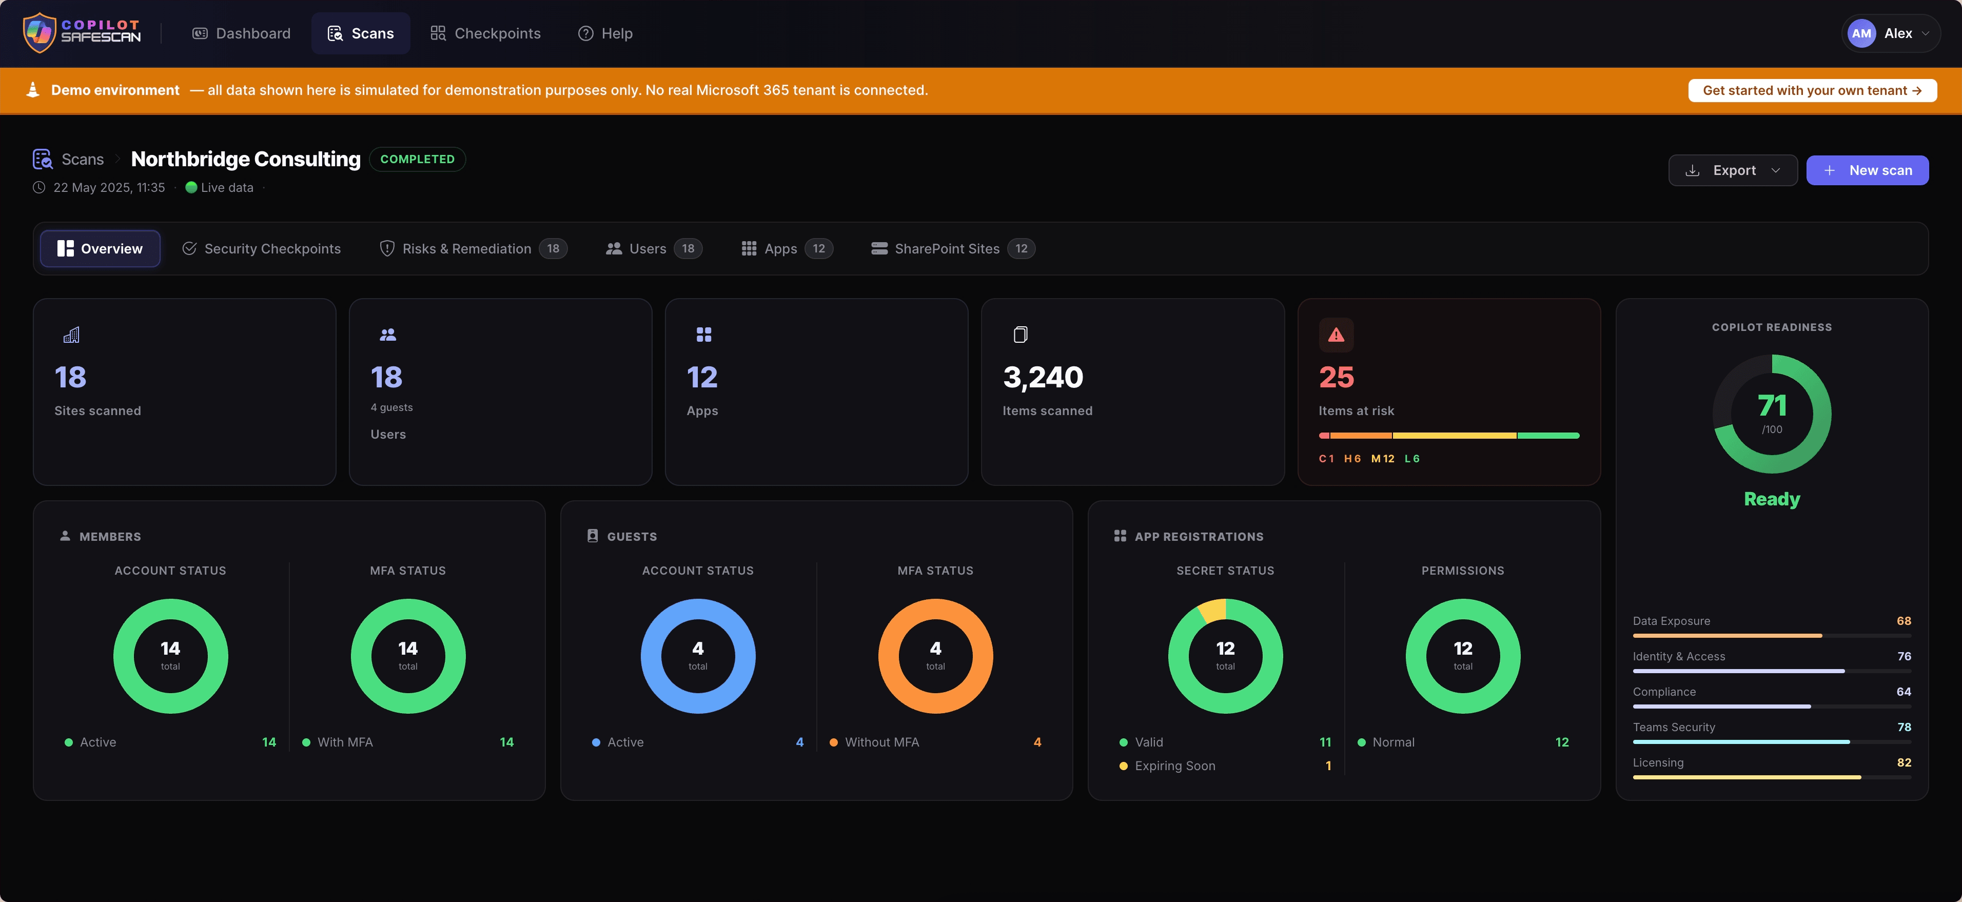Click the Members section person icon
The image size is (1962, 902).
pos(66,536)
